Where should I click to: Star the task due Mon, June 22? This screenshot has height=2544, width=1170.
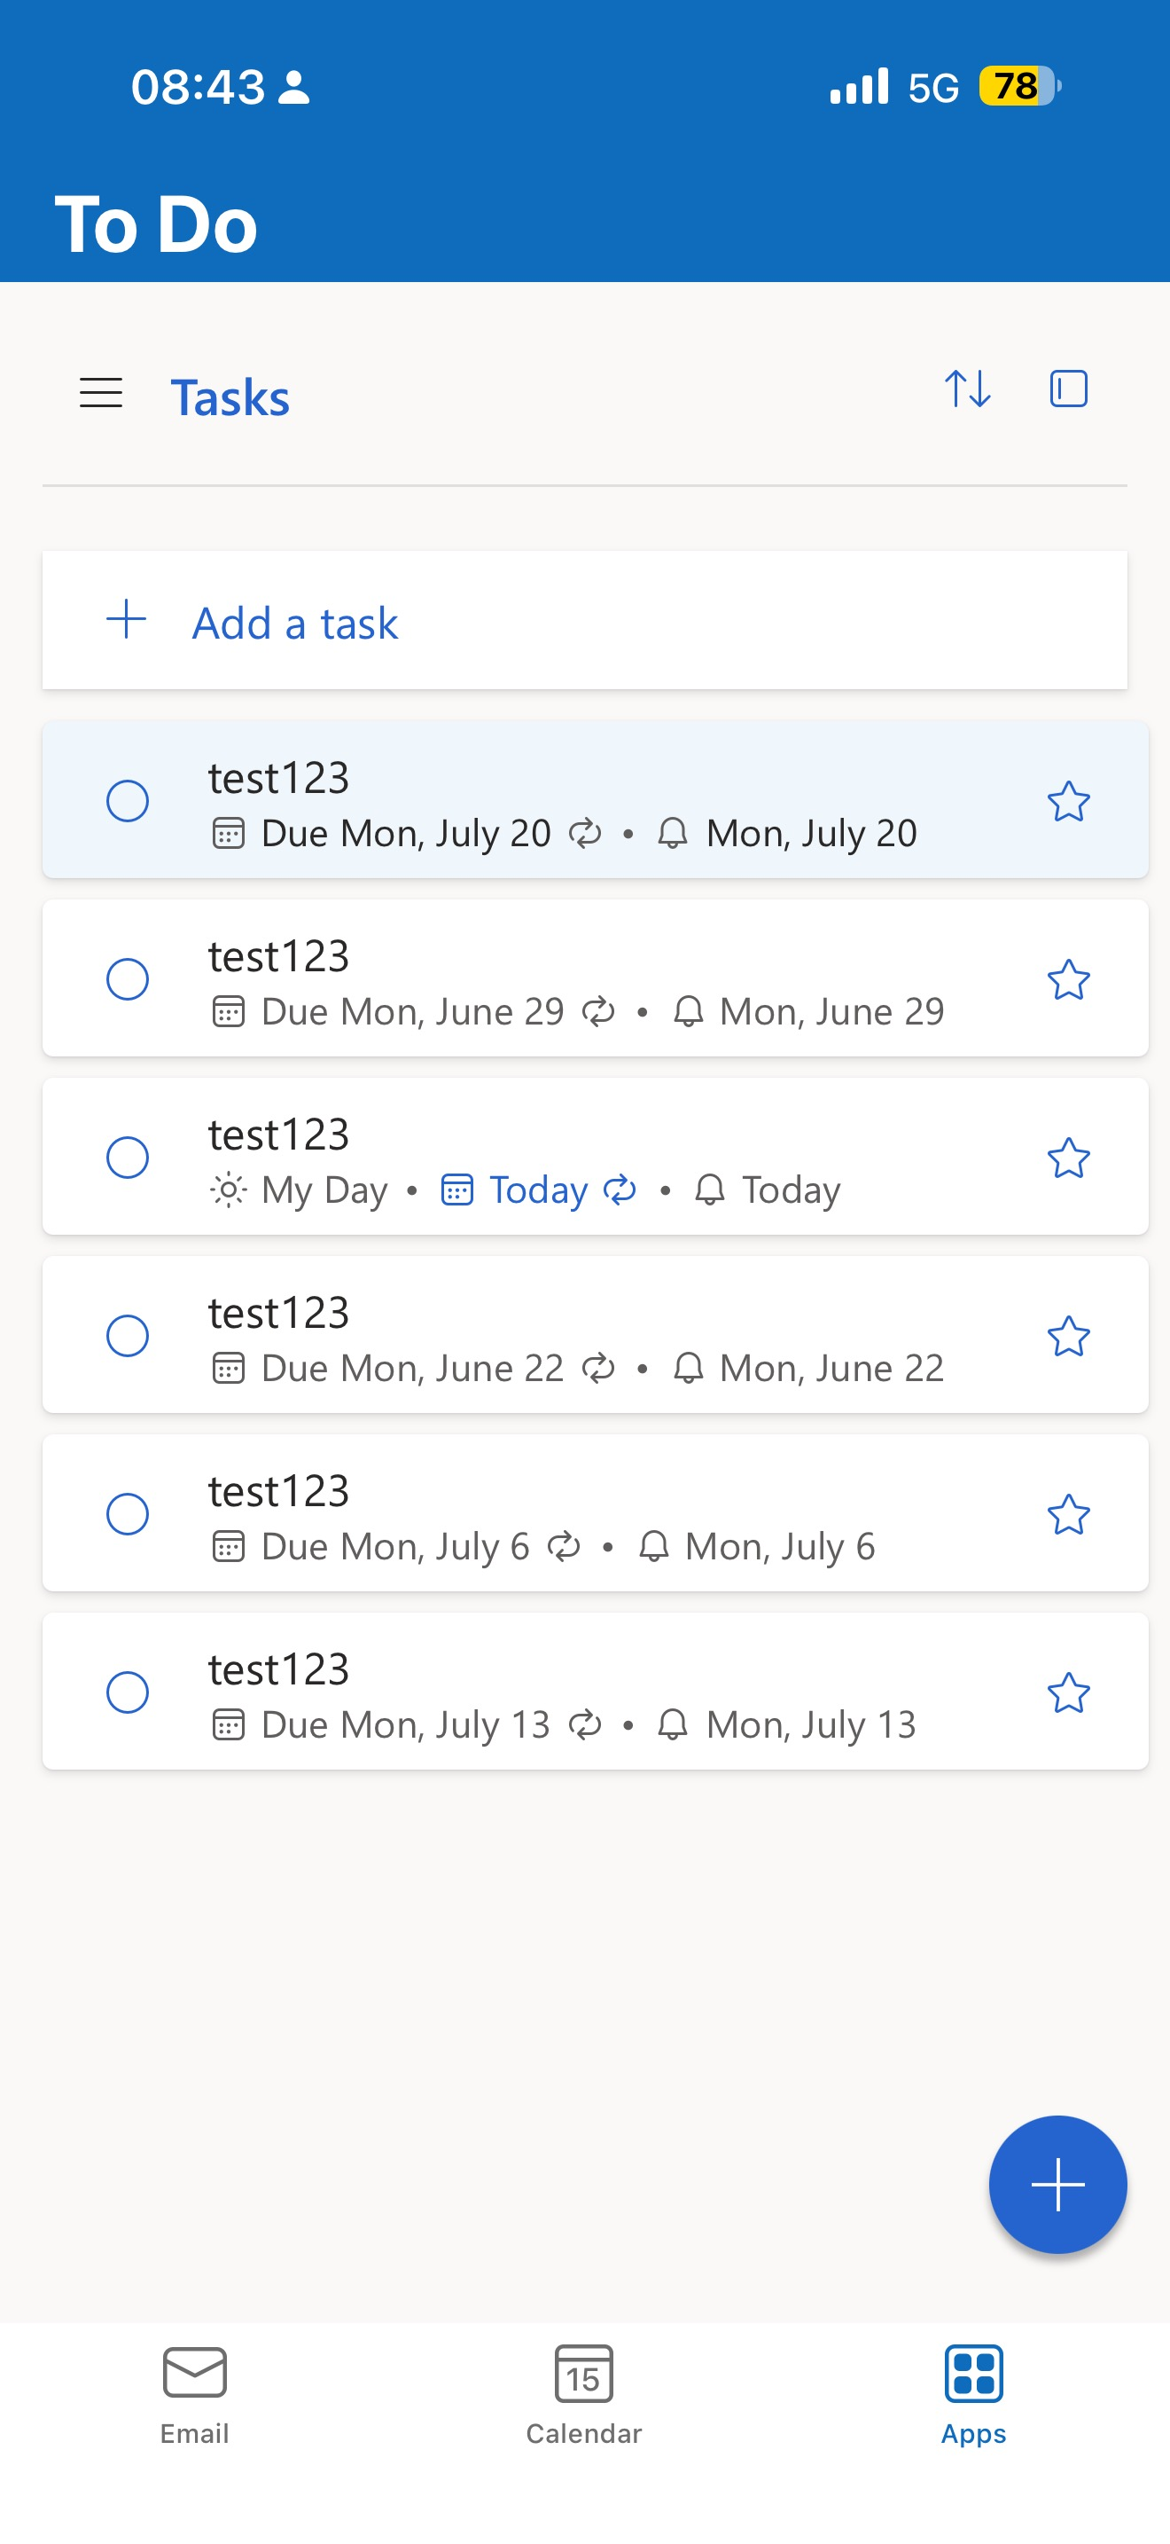[x=1068, y=1336]
